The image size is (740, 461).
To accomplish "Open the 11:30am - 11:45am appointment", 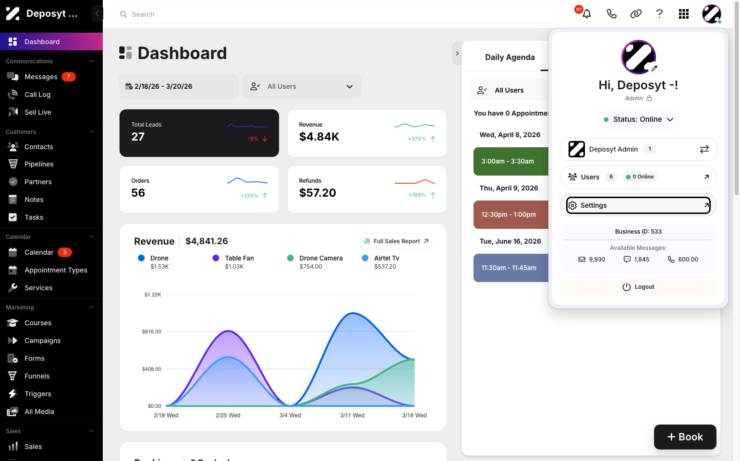I will point(511,268).
